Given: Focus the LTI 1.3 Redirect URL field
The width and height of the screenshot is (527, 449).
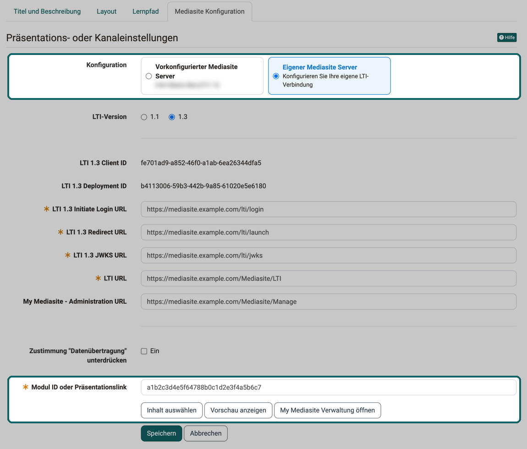Looking at the screenshot, I should point(329,232).
